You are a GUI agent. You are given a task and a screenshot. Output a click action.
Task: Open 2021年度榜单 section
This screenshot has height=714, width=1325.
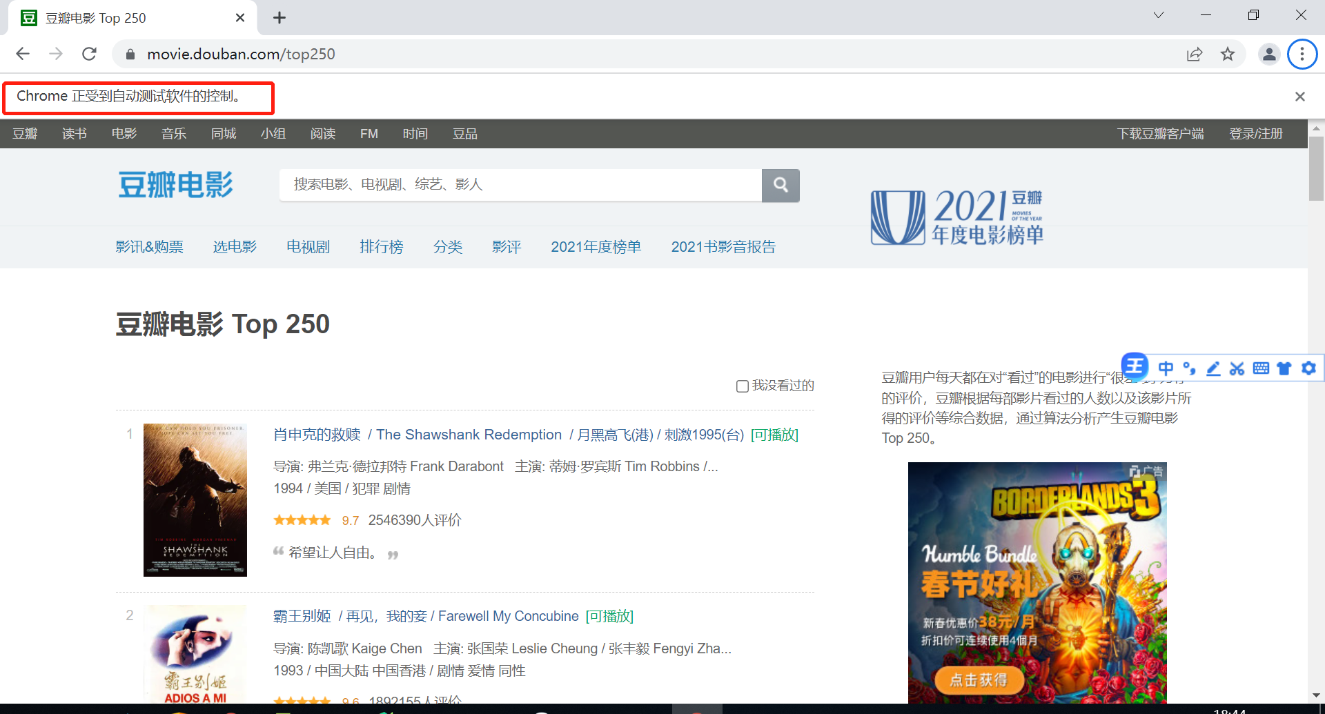(x=596, y=247)
